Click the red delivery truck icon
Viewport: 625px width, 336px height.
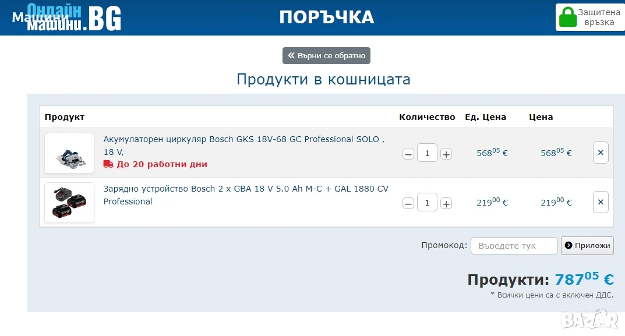108,164
